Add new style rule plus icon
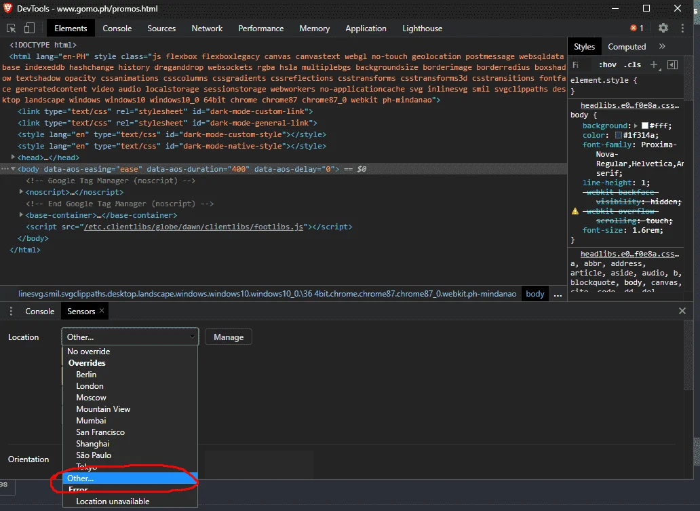700x511 pixels. pyautogui.click(x=654, y=64)
